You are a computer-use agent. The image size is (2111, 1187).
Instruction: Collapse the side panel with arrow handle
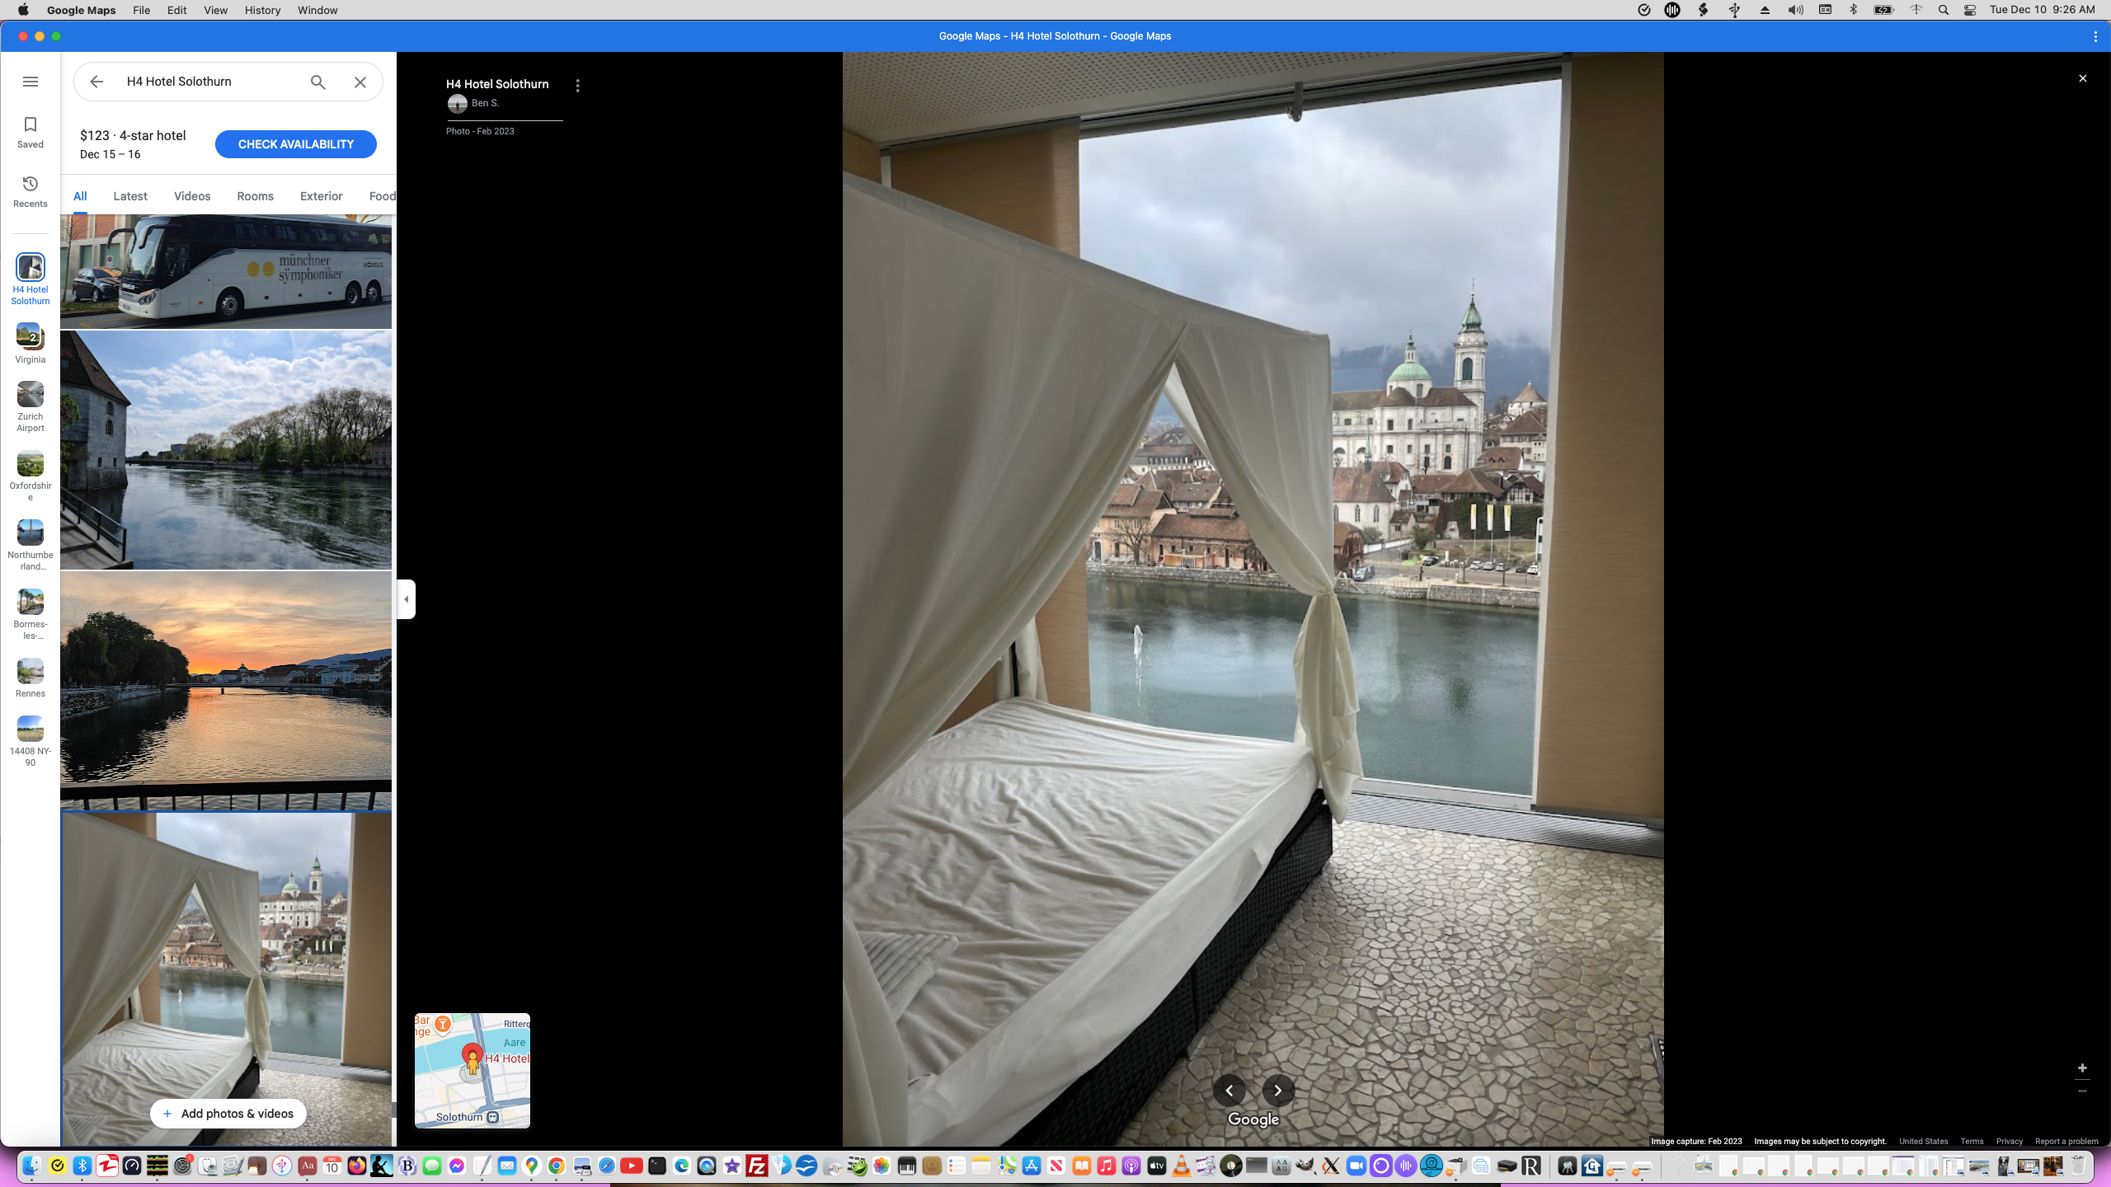(406, 599)
